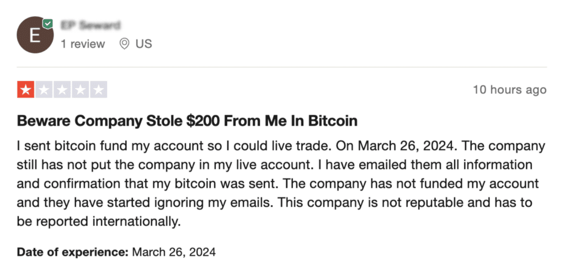
Task: Click the location pin icon
Action: [x=124, y=44]
